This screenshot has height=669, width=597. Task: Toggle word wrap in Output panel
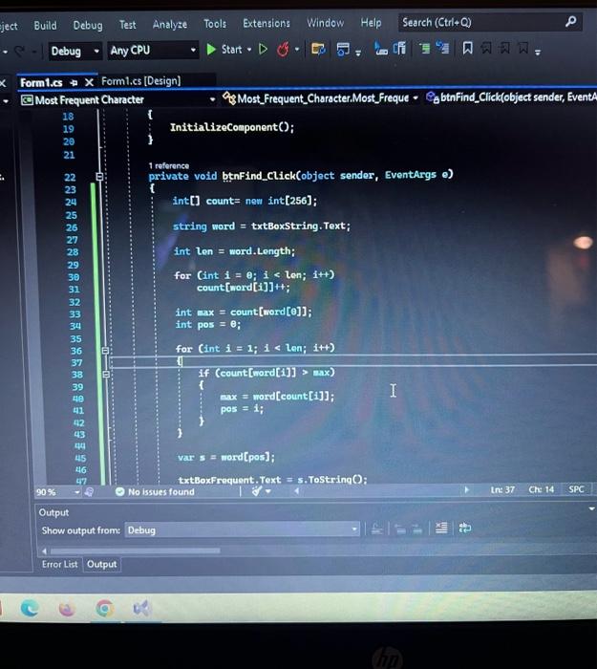464,529
